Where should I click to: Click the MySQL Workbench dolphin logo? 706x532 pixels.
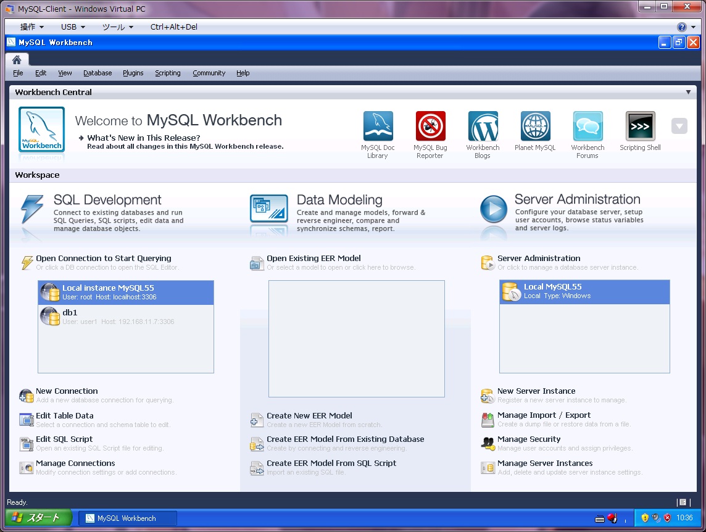tap(41, 129)
